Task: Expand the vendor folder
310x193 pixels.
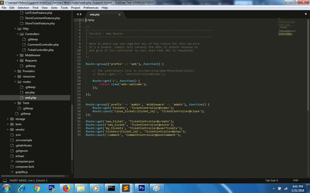Action: (x=8, y=130)
